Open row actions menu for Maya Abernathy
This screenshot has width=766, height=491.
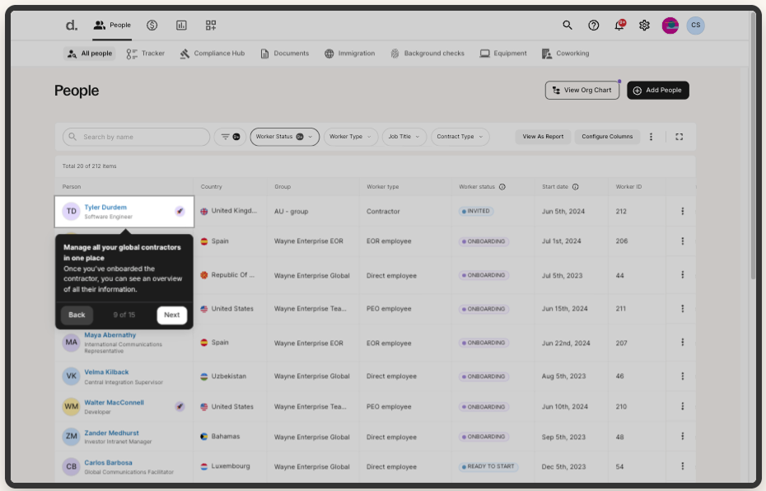coord(683,343)
